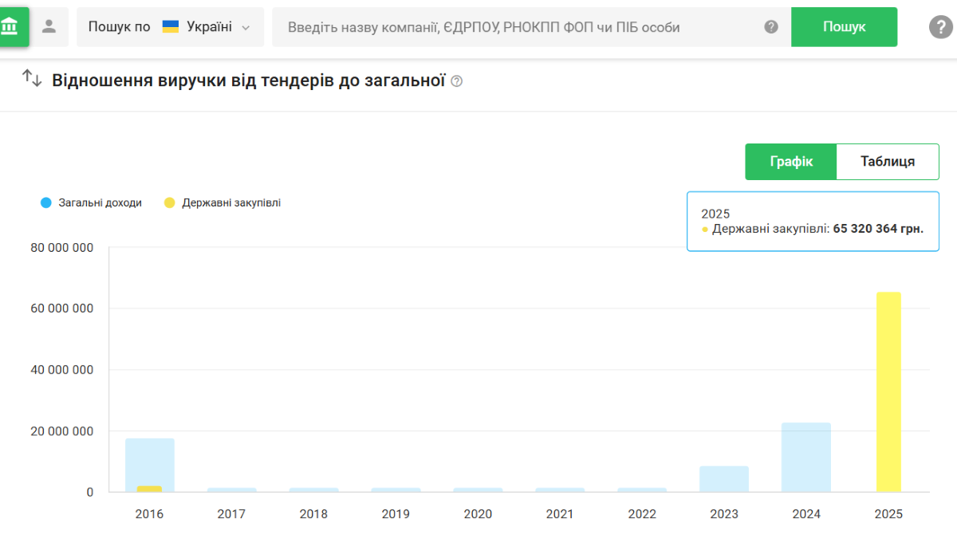957x538 pixels.
Task: Click the green bank building icon
Action: pos(11,27)
